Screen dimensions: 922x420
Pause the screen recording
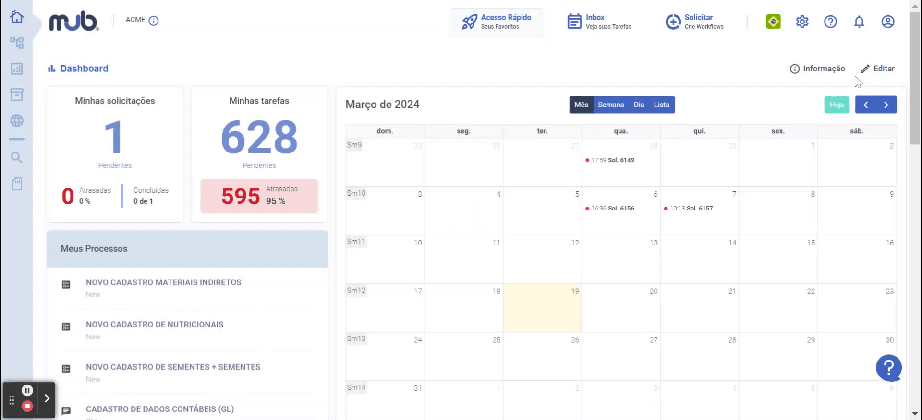[x=27, y=390]
